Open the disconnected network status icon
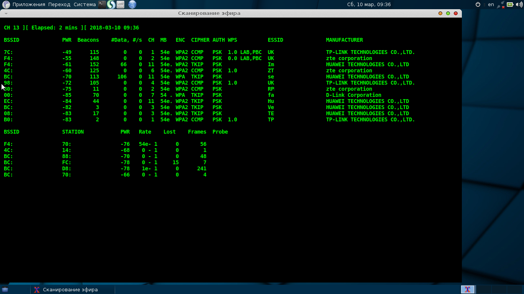This screenshot has height=294, width=524. coord(500,5)
